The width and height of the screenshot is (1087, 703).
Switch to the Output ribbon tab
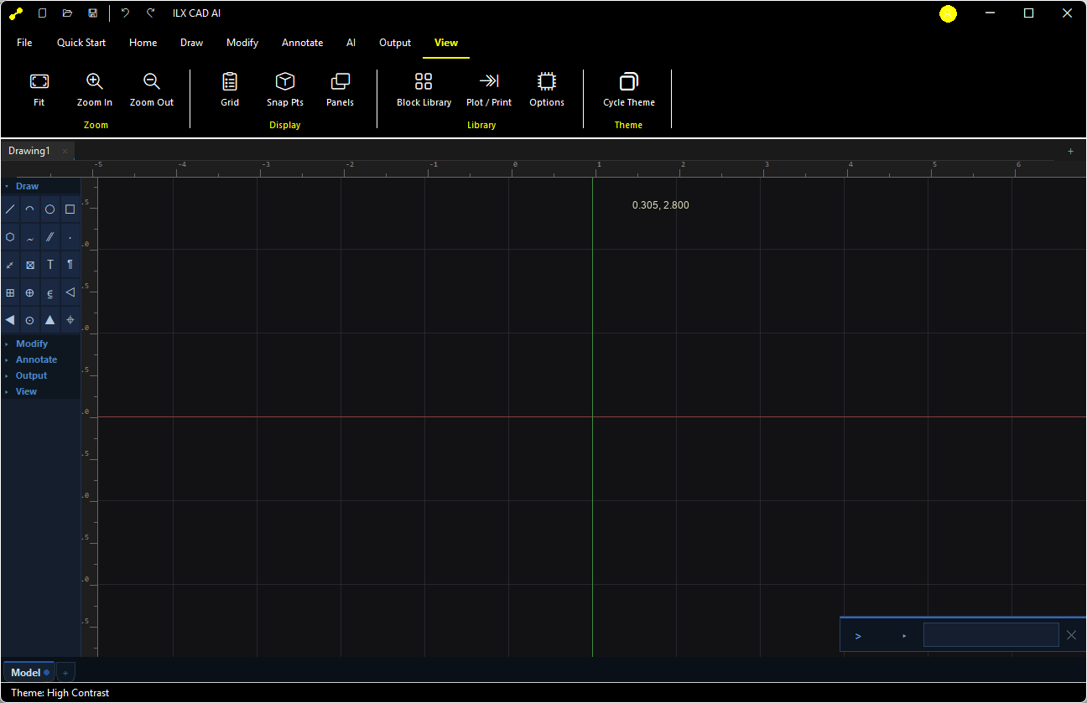click(x=395, y=43)
